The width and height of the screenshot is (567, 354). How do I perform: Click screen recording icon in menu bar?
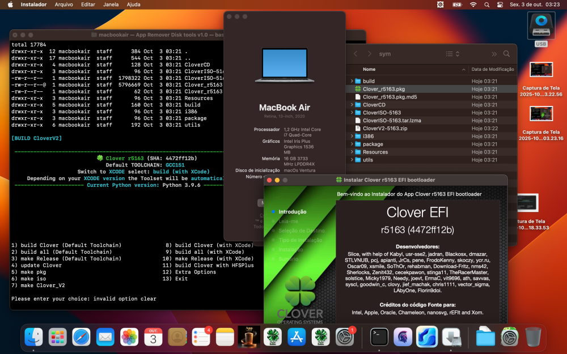[x=440, y=5]
